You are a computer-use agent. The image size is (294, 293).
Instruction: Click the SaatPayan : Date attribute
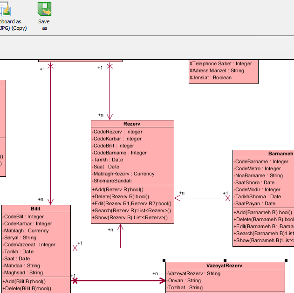[254, 203]
